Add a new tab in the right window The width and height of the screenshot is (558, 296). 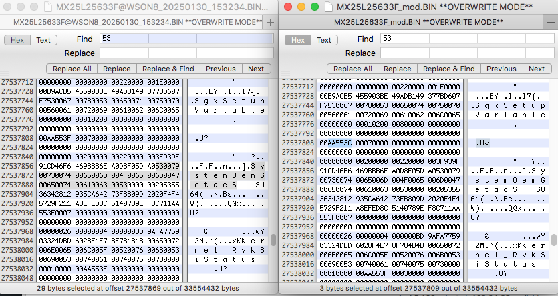[551, 23]
